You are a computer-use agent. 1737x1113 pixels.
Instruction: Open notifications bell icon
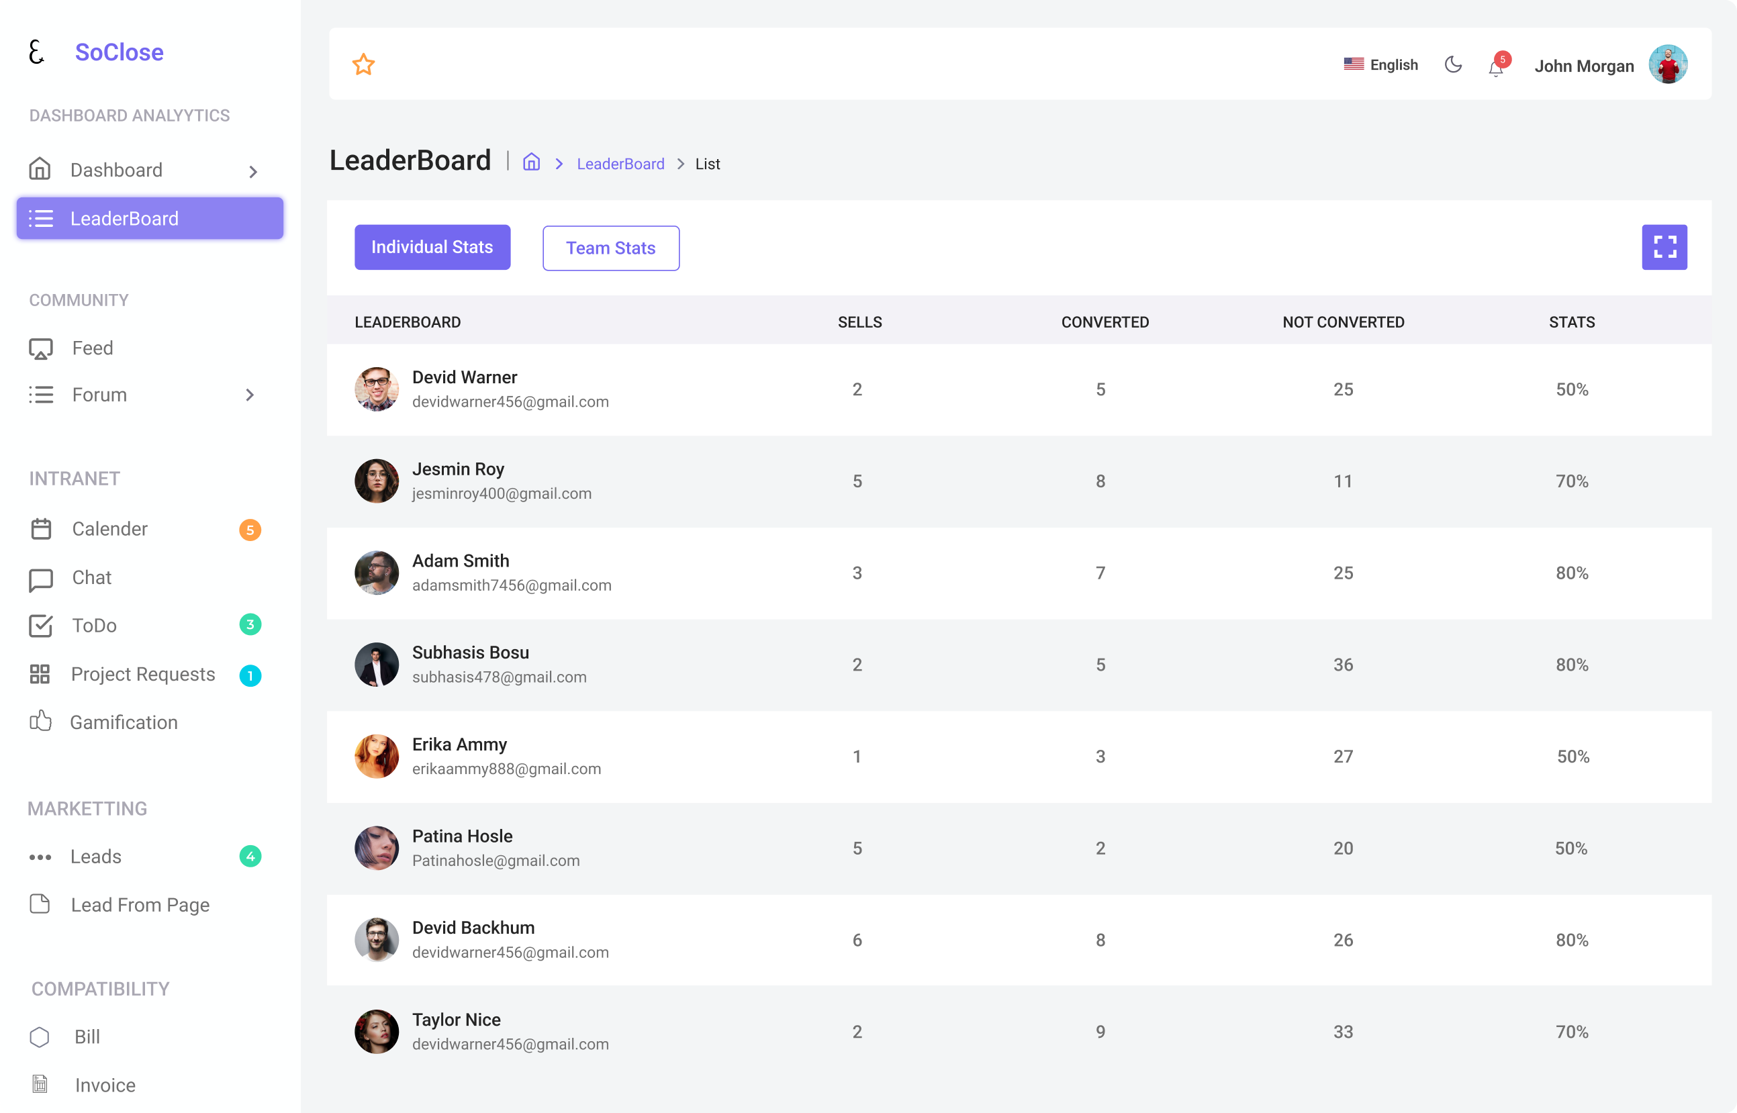tap(1497, 68)
